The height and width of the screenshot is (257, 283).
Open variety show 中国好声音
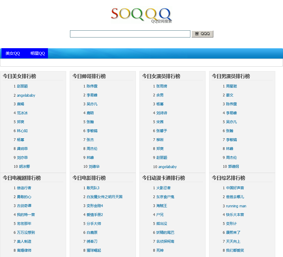tap(235, 188)
